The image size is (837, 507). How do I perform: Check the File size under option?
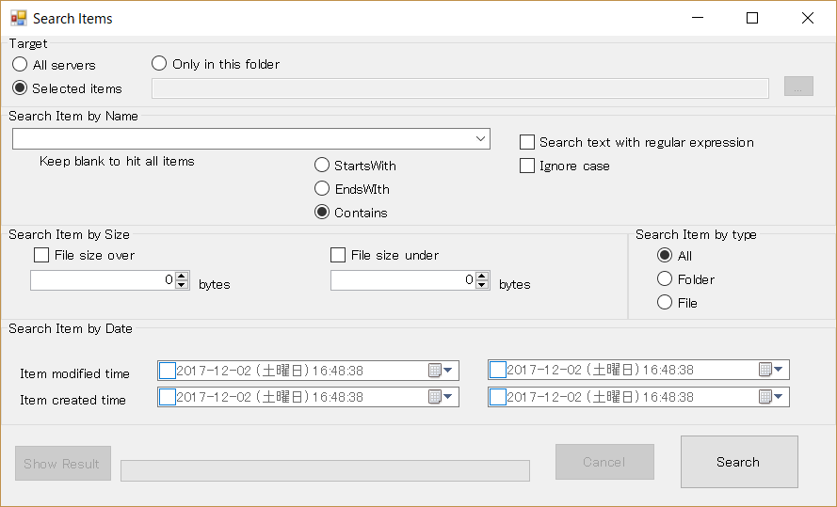click(338, 255)
